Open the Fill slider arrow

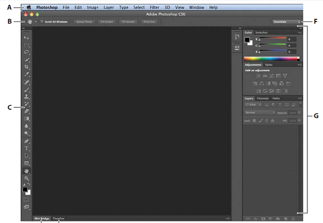click(299, 121)
